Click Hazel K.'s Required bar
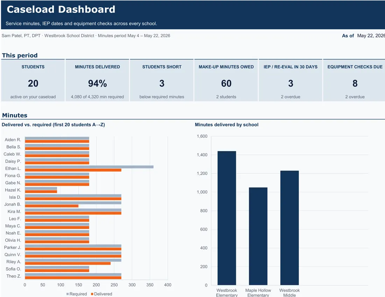Viewport: 385px width, 297px height. [41, 189]
